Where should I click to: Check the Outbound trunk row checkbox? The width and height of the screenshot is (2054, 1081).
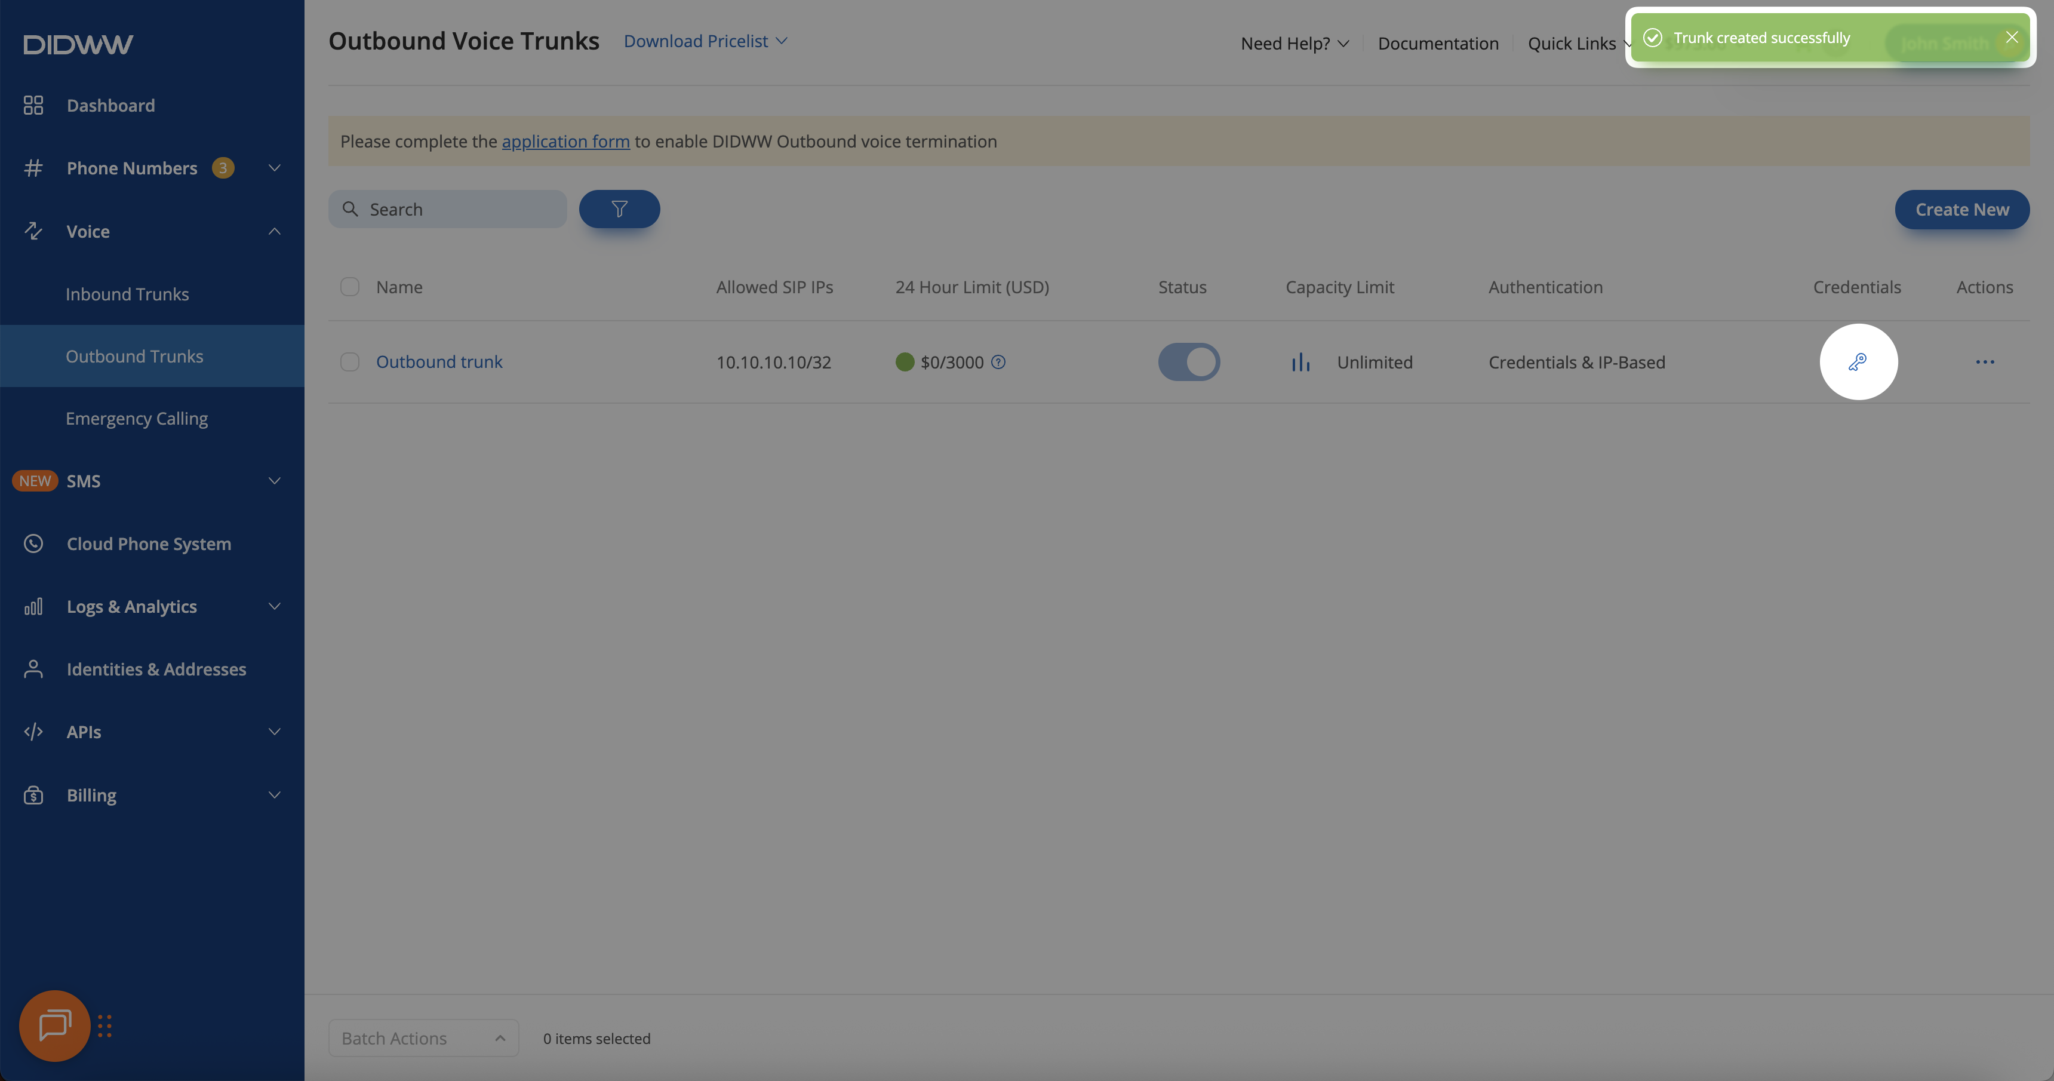pyautogui.click(x=350, y=362)
